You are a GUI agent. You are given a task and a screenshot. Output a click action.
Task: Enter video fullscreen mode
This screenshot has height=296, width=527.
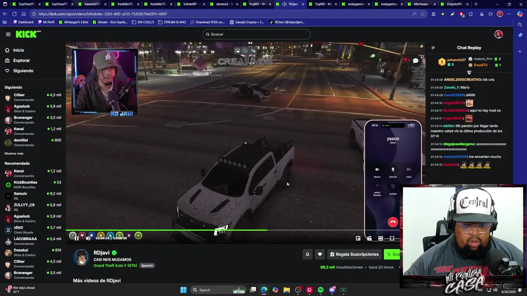pyautogui.click(x=392, y=238)
